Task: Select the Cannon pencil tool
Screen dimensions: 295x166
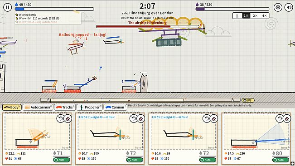Action: tap(116, 107)
